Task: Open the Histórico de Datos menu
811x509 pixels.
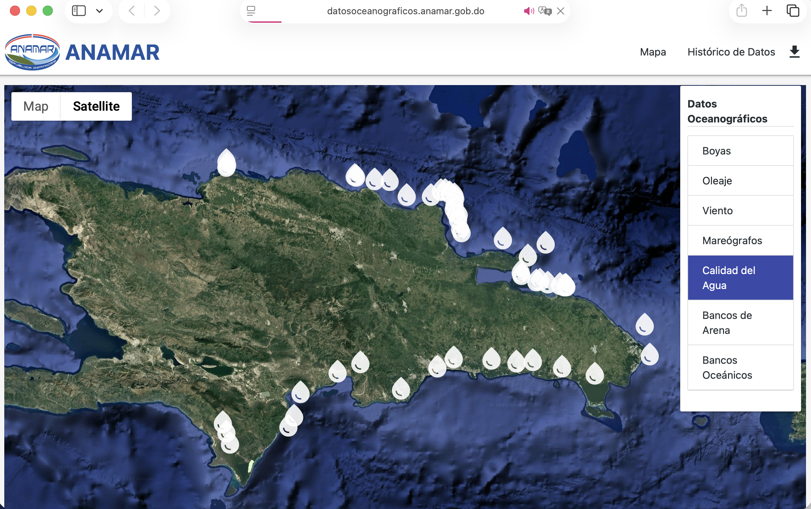Action: click(x=731, y=52)
